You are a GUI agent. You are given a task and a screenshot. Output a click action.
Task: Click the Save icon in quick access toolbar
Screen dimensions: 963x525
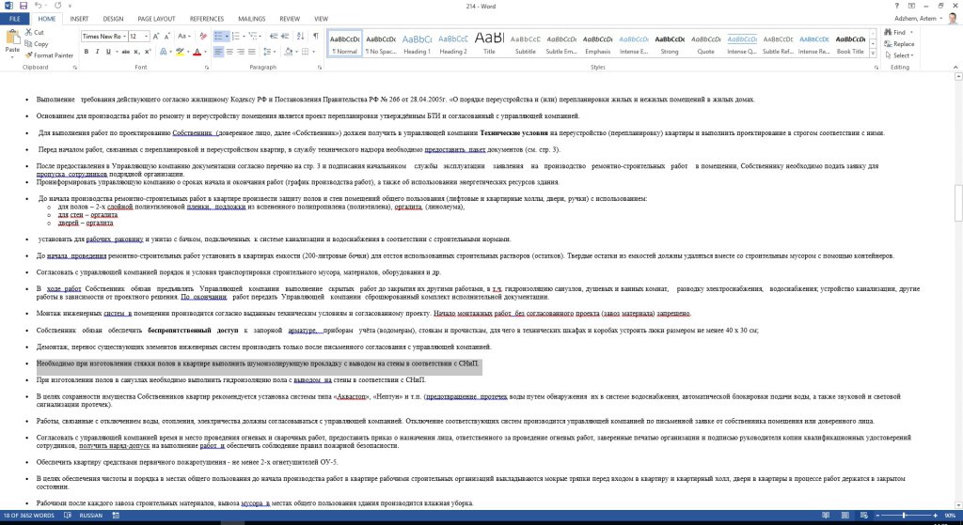pos(23,6)
